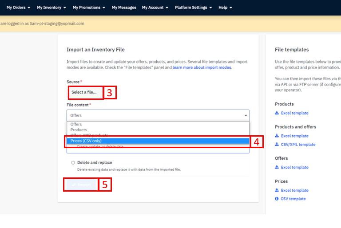Screen dimensions: 341x228
Task: Open the My Promotions dropdown
Action: tap(89, 8)
